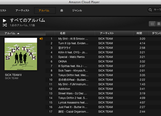Open the ジャンル tab
The image size is (161, 116).
pyautogui.click(x=77, y=10)
